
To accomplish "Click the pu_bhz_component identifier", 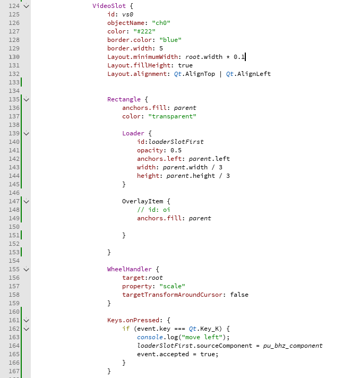I will coord(293,346).
